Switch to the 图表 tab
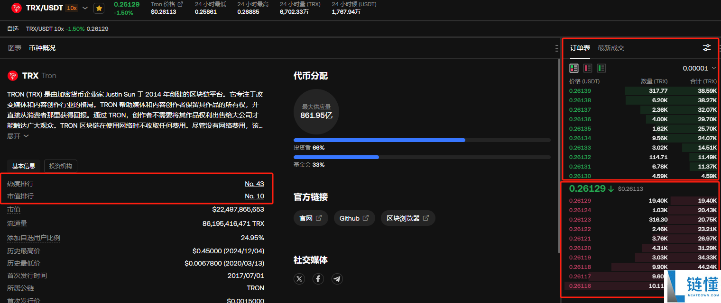Image resolution: width=721 pixels, height=303 pixels. coord(15,48)
